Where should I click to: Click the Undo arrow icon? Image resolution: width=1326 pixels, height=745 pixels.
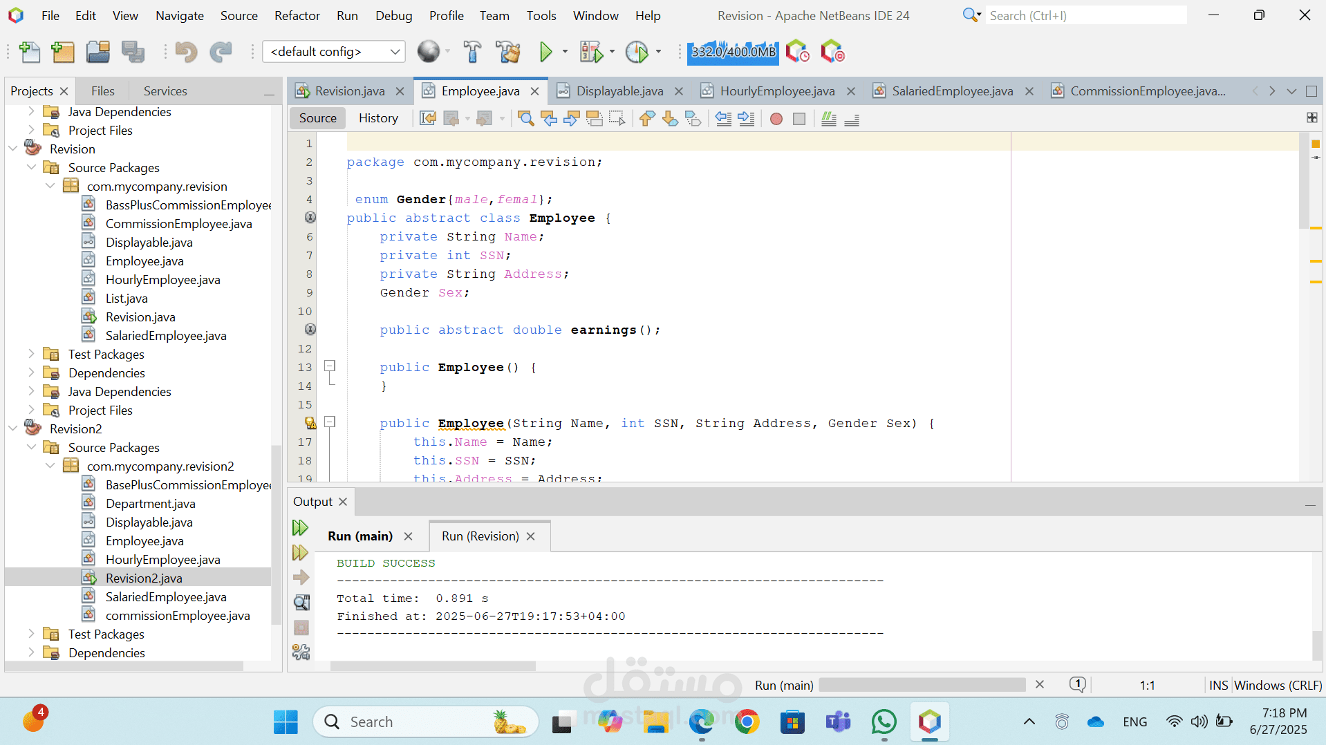coord(186,52)
